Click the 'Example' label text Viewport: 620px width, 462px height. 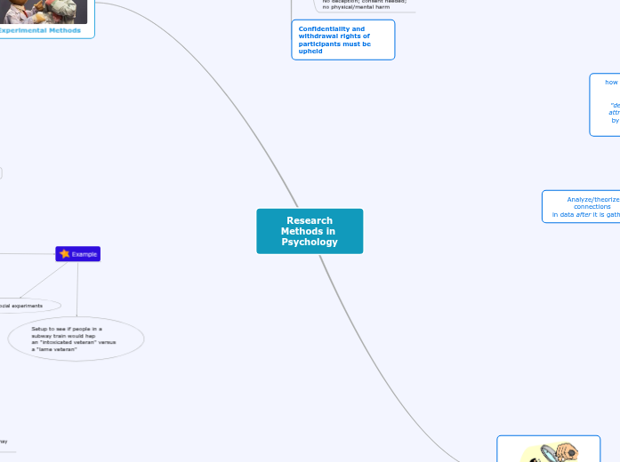coord(84,254)
